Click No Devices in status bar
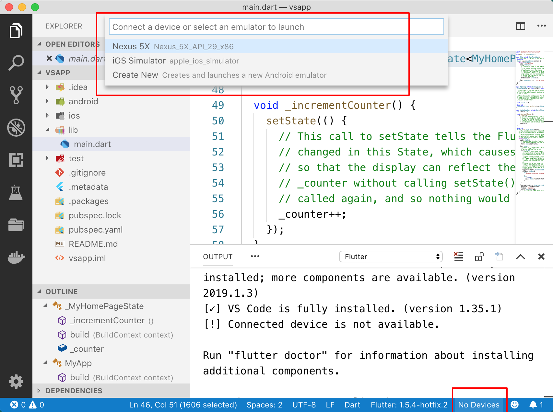This screenshot has width=553, height=412. [x=479, y=405]
